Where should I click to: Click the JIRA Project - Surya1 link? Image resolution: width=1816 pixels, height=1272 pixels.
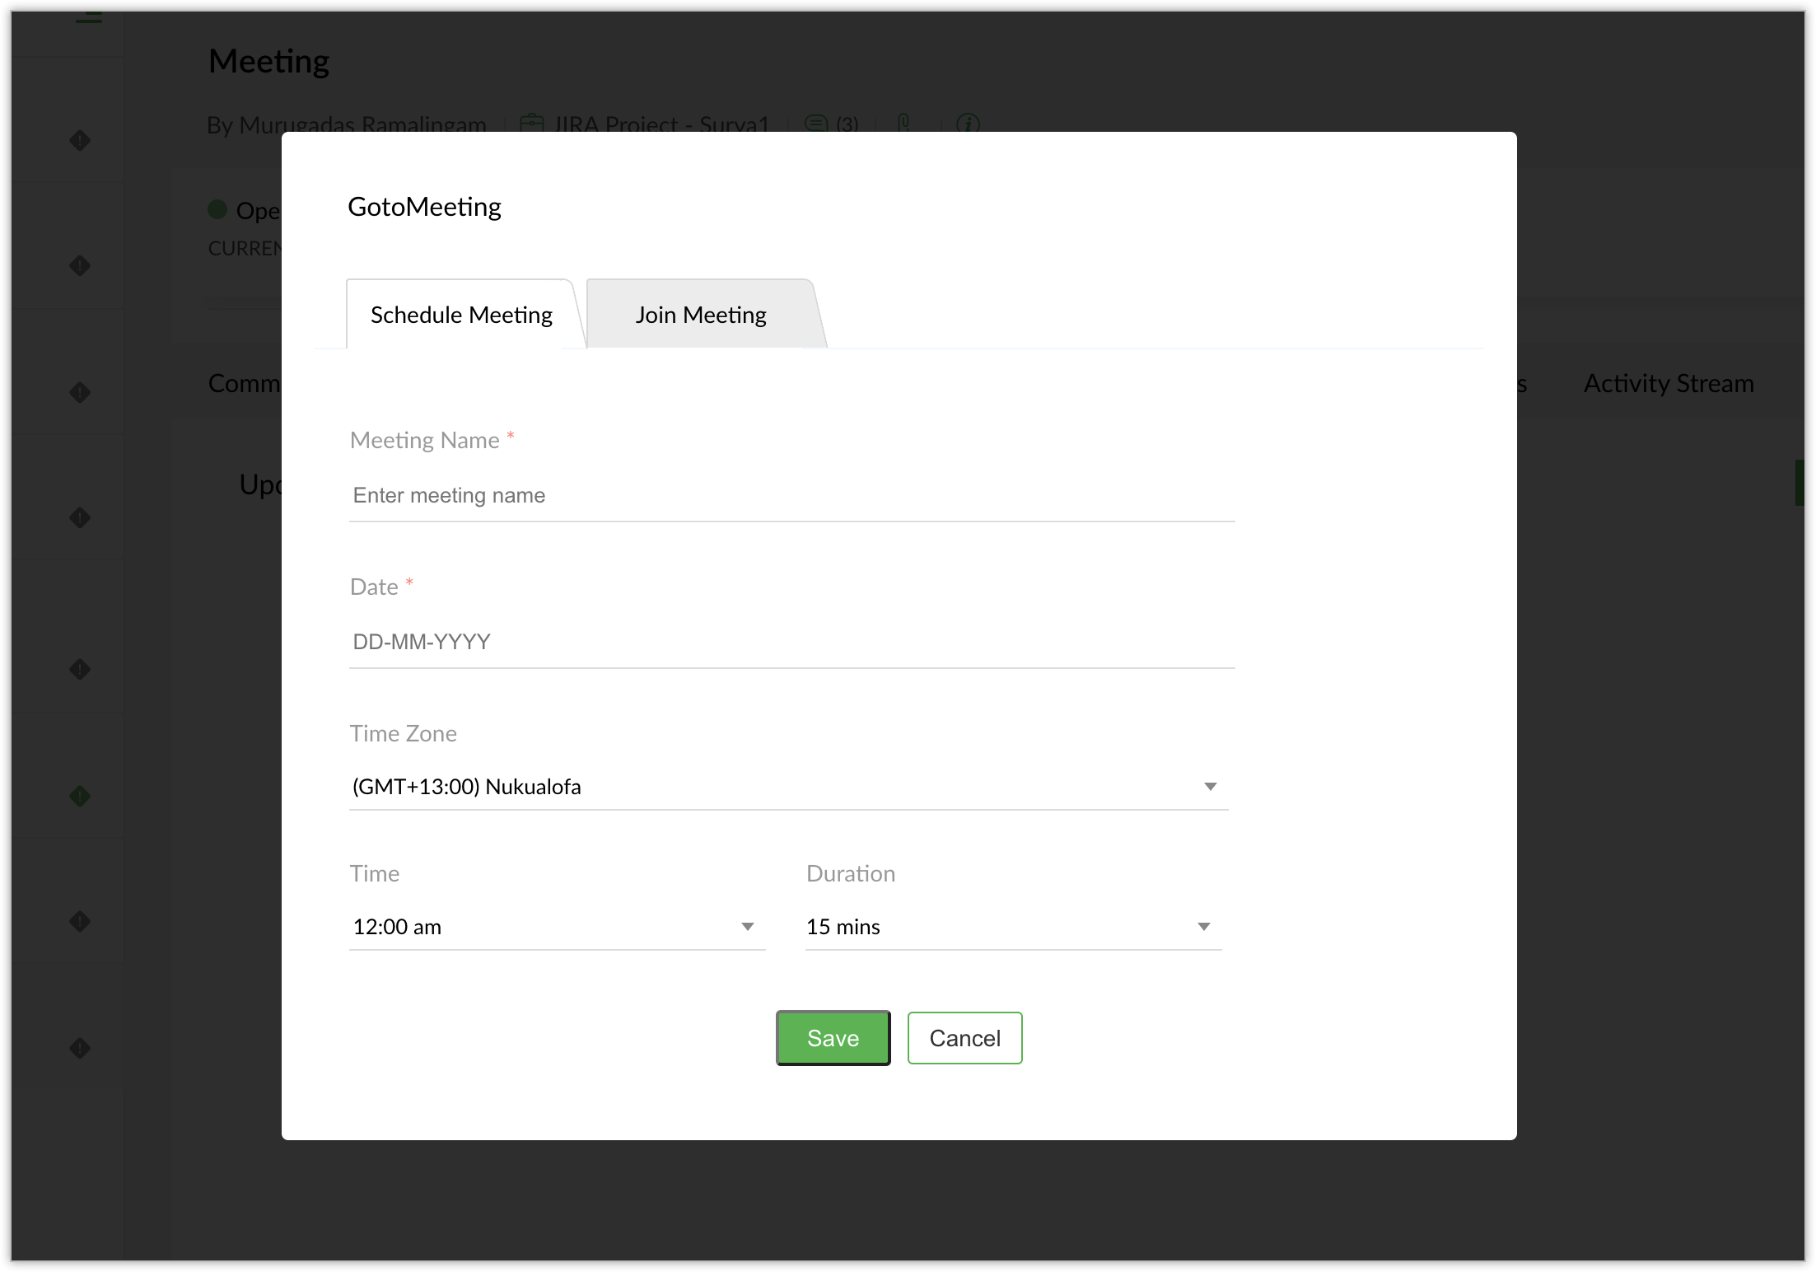(661, 124)
